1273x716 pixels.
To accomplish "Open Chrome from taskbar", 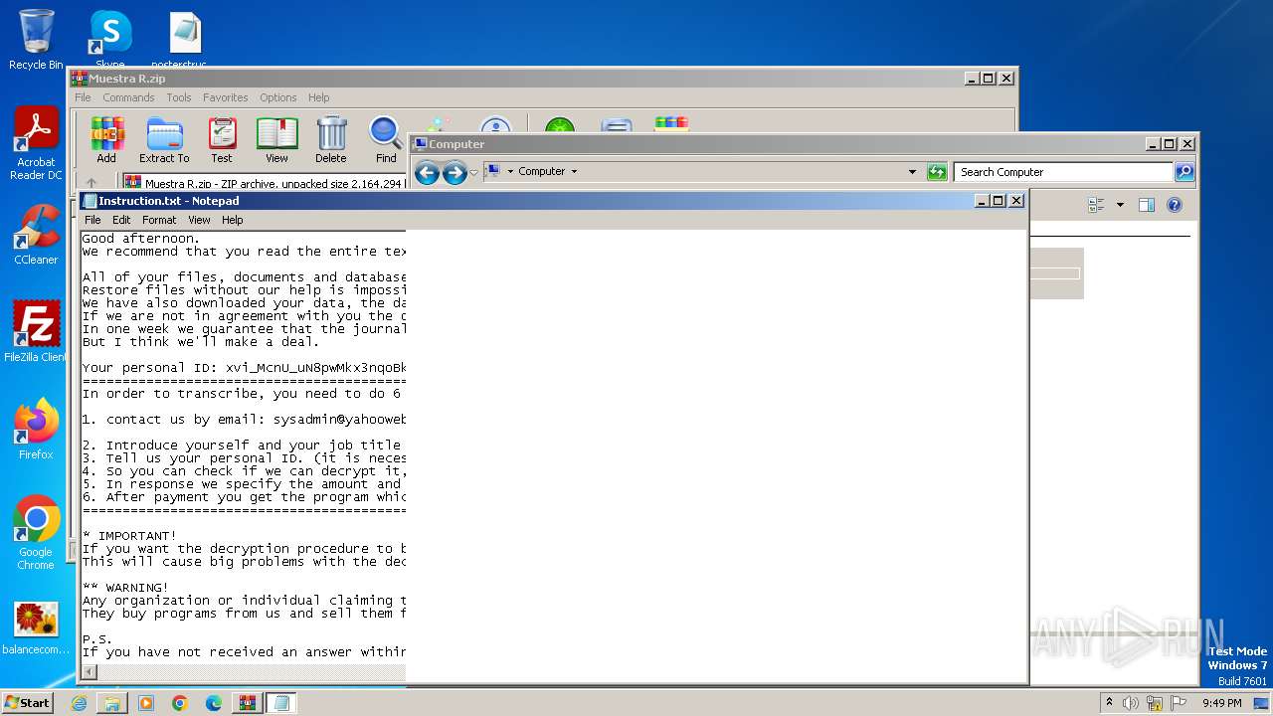I will click(180, 703).
